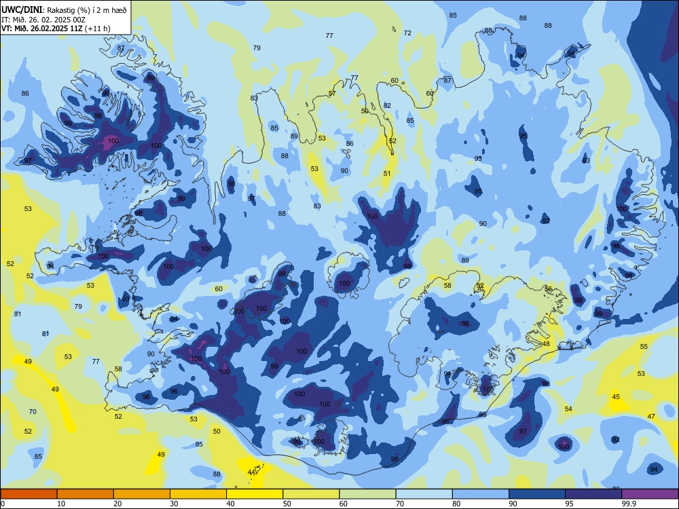Viewport: 679px width, 509px height.
Task: Click the header title 'UWC/DINI: Rakastig (%) í 2 m hæð'
Action: (x=64, y=10)
